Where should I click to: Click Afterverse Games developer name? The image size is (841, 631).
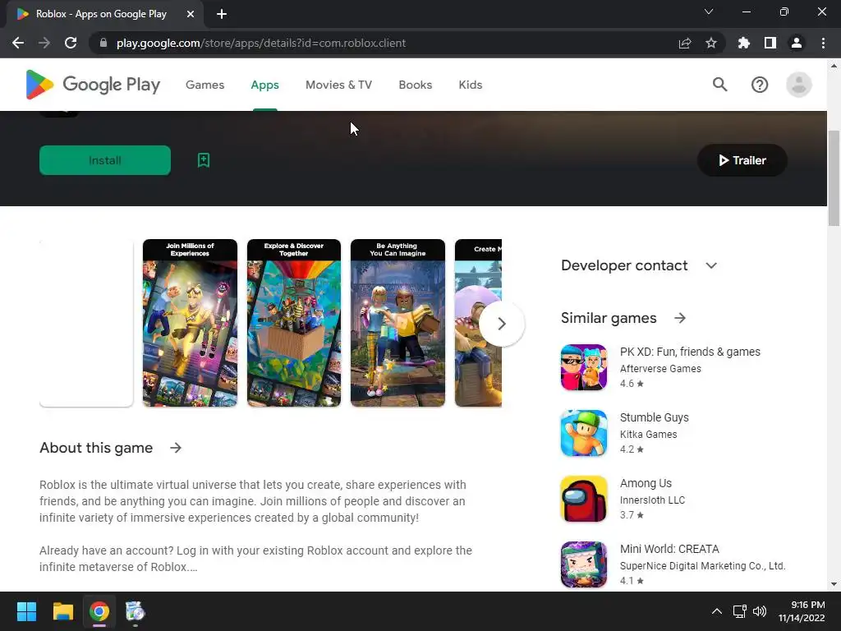click(x=660, y=369)
